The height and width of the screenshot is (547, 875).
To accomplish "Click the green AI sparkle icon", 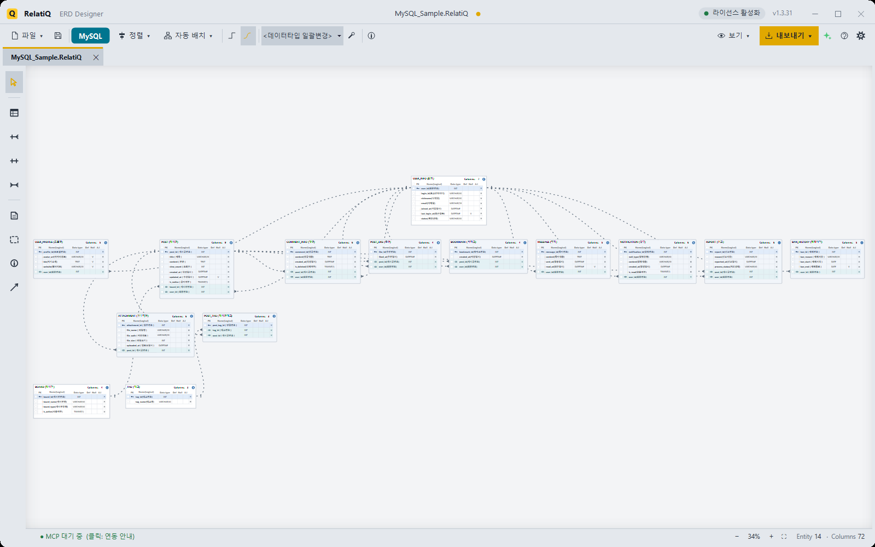I will [x=827, y=36].
